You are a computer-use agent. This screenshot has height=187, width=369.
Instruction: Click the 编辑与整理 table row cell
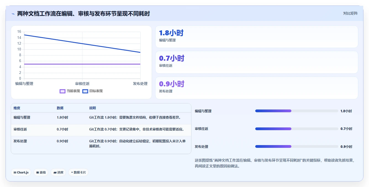(22, 117)
